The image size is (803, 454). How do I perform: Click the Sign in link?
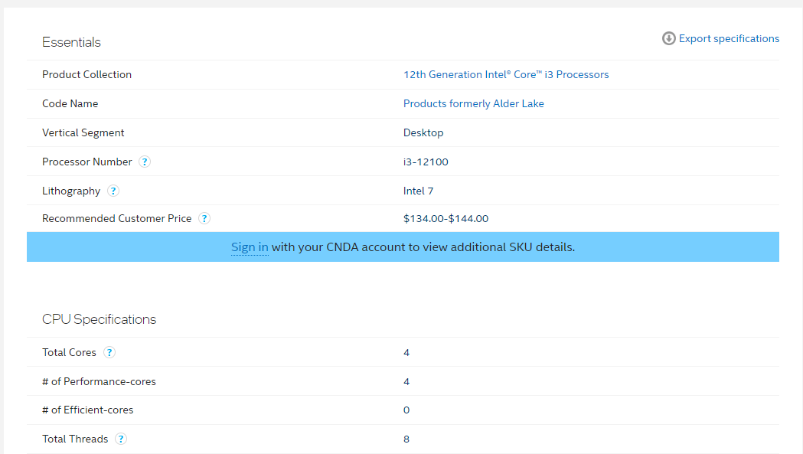tap(250, 247)
